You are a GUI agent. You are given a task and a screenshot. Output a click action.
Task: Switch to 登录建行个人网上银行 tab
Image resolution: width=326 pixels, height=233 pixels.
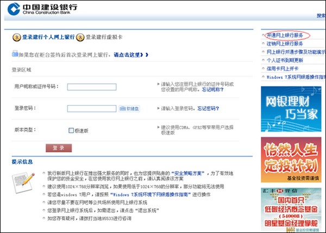point(48,37)
